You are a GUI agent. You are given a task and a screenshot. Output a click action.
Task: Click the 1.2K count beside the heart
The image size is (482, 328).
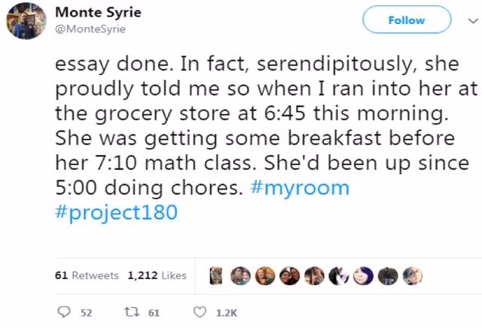(226, 313)
